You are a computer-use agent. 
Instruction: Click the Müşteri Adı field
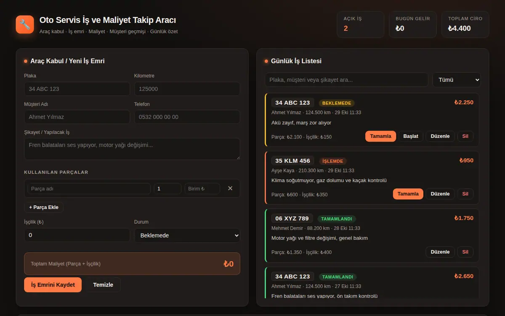click(x=77, y=117)
